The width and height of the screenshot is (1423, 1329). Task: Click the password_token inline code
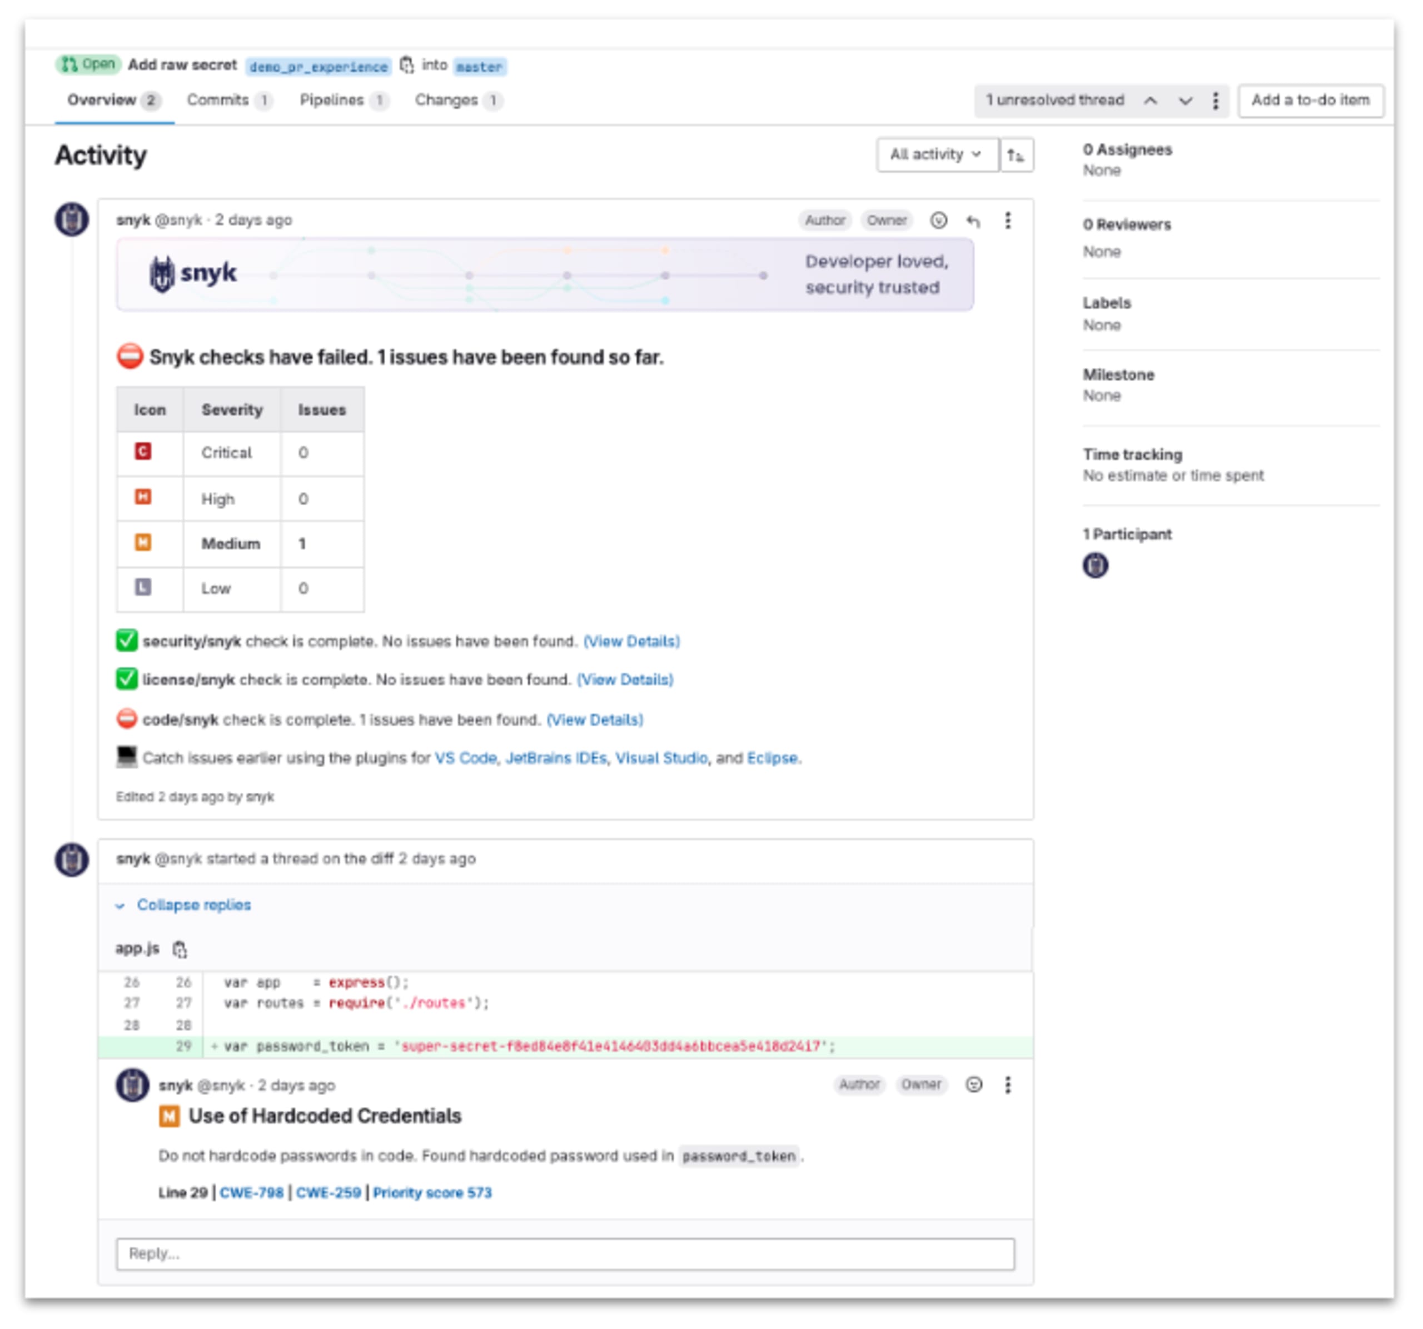(739, 1156)
